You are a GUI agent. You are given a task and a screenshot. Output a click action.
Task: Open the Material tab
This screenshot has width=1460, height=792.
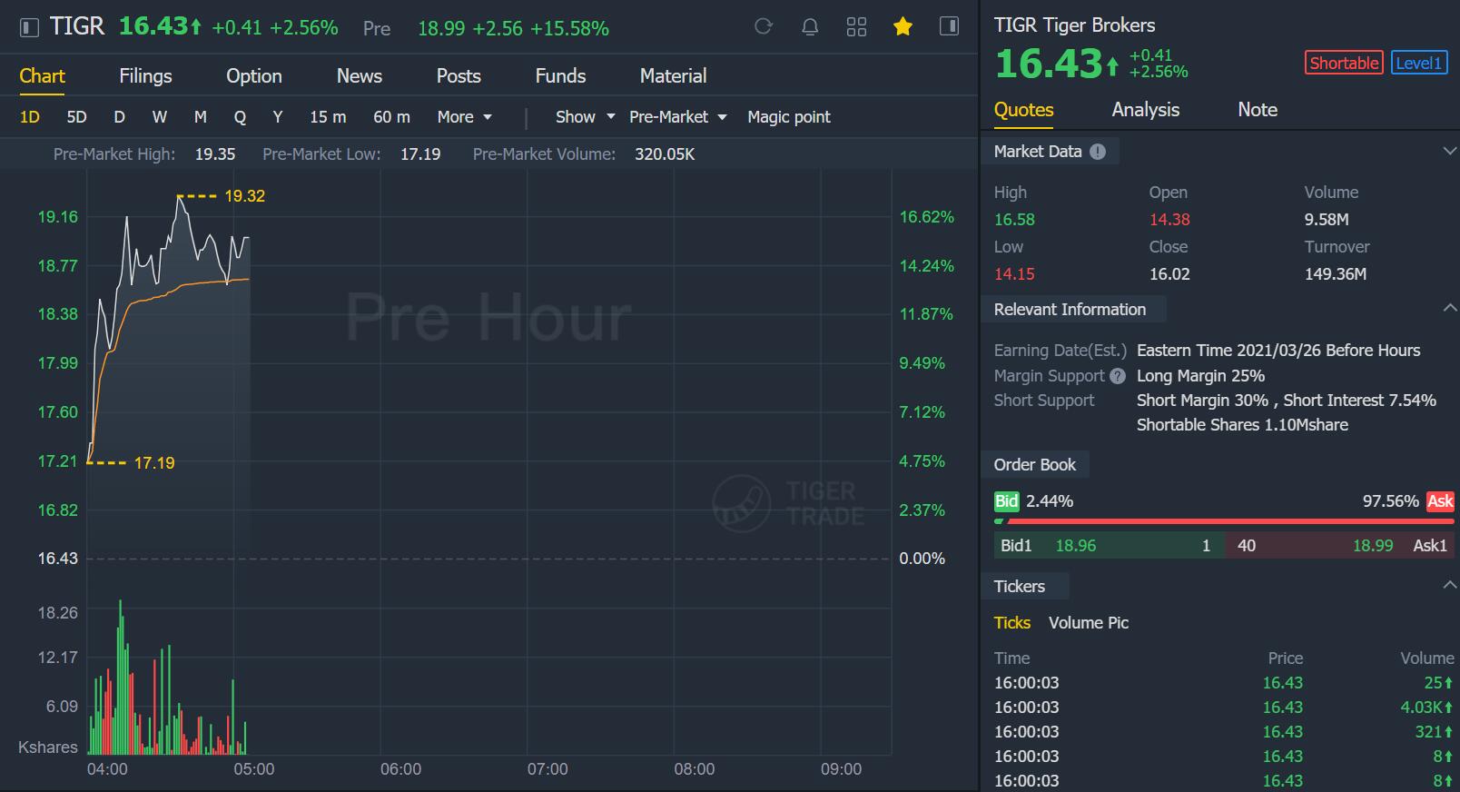(x=673, y=76)
